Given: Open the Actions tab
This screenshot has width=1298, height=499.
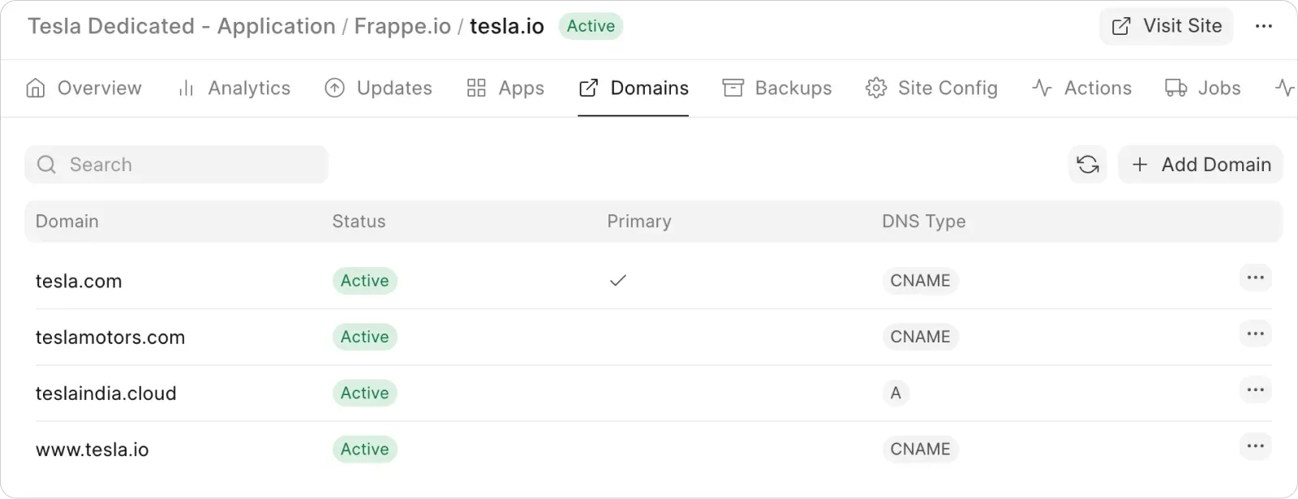Looking at the screenshot, I should click(x=1081, y=88).
